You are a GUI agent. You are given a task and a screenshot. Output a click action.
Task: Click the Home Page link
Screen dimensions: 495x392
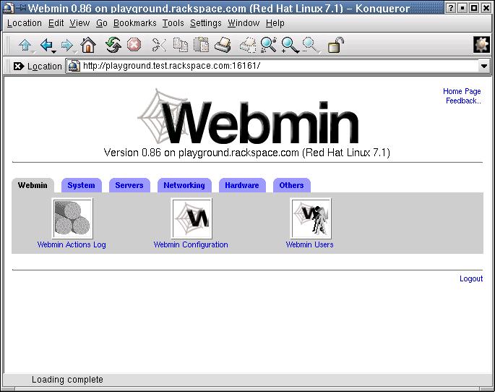[462, 92]
